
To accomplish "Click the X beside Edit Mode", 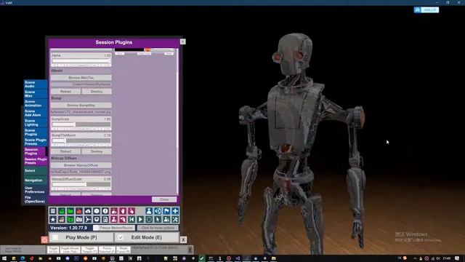I will point(183,239).
